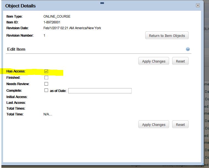The height and width of the screenshot is (168, 209).
Task: Check the Complete checkbox
Action: click(x=46, y=90)
